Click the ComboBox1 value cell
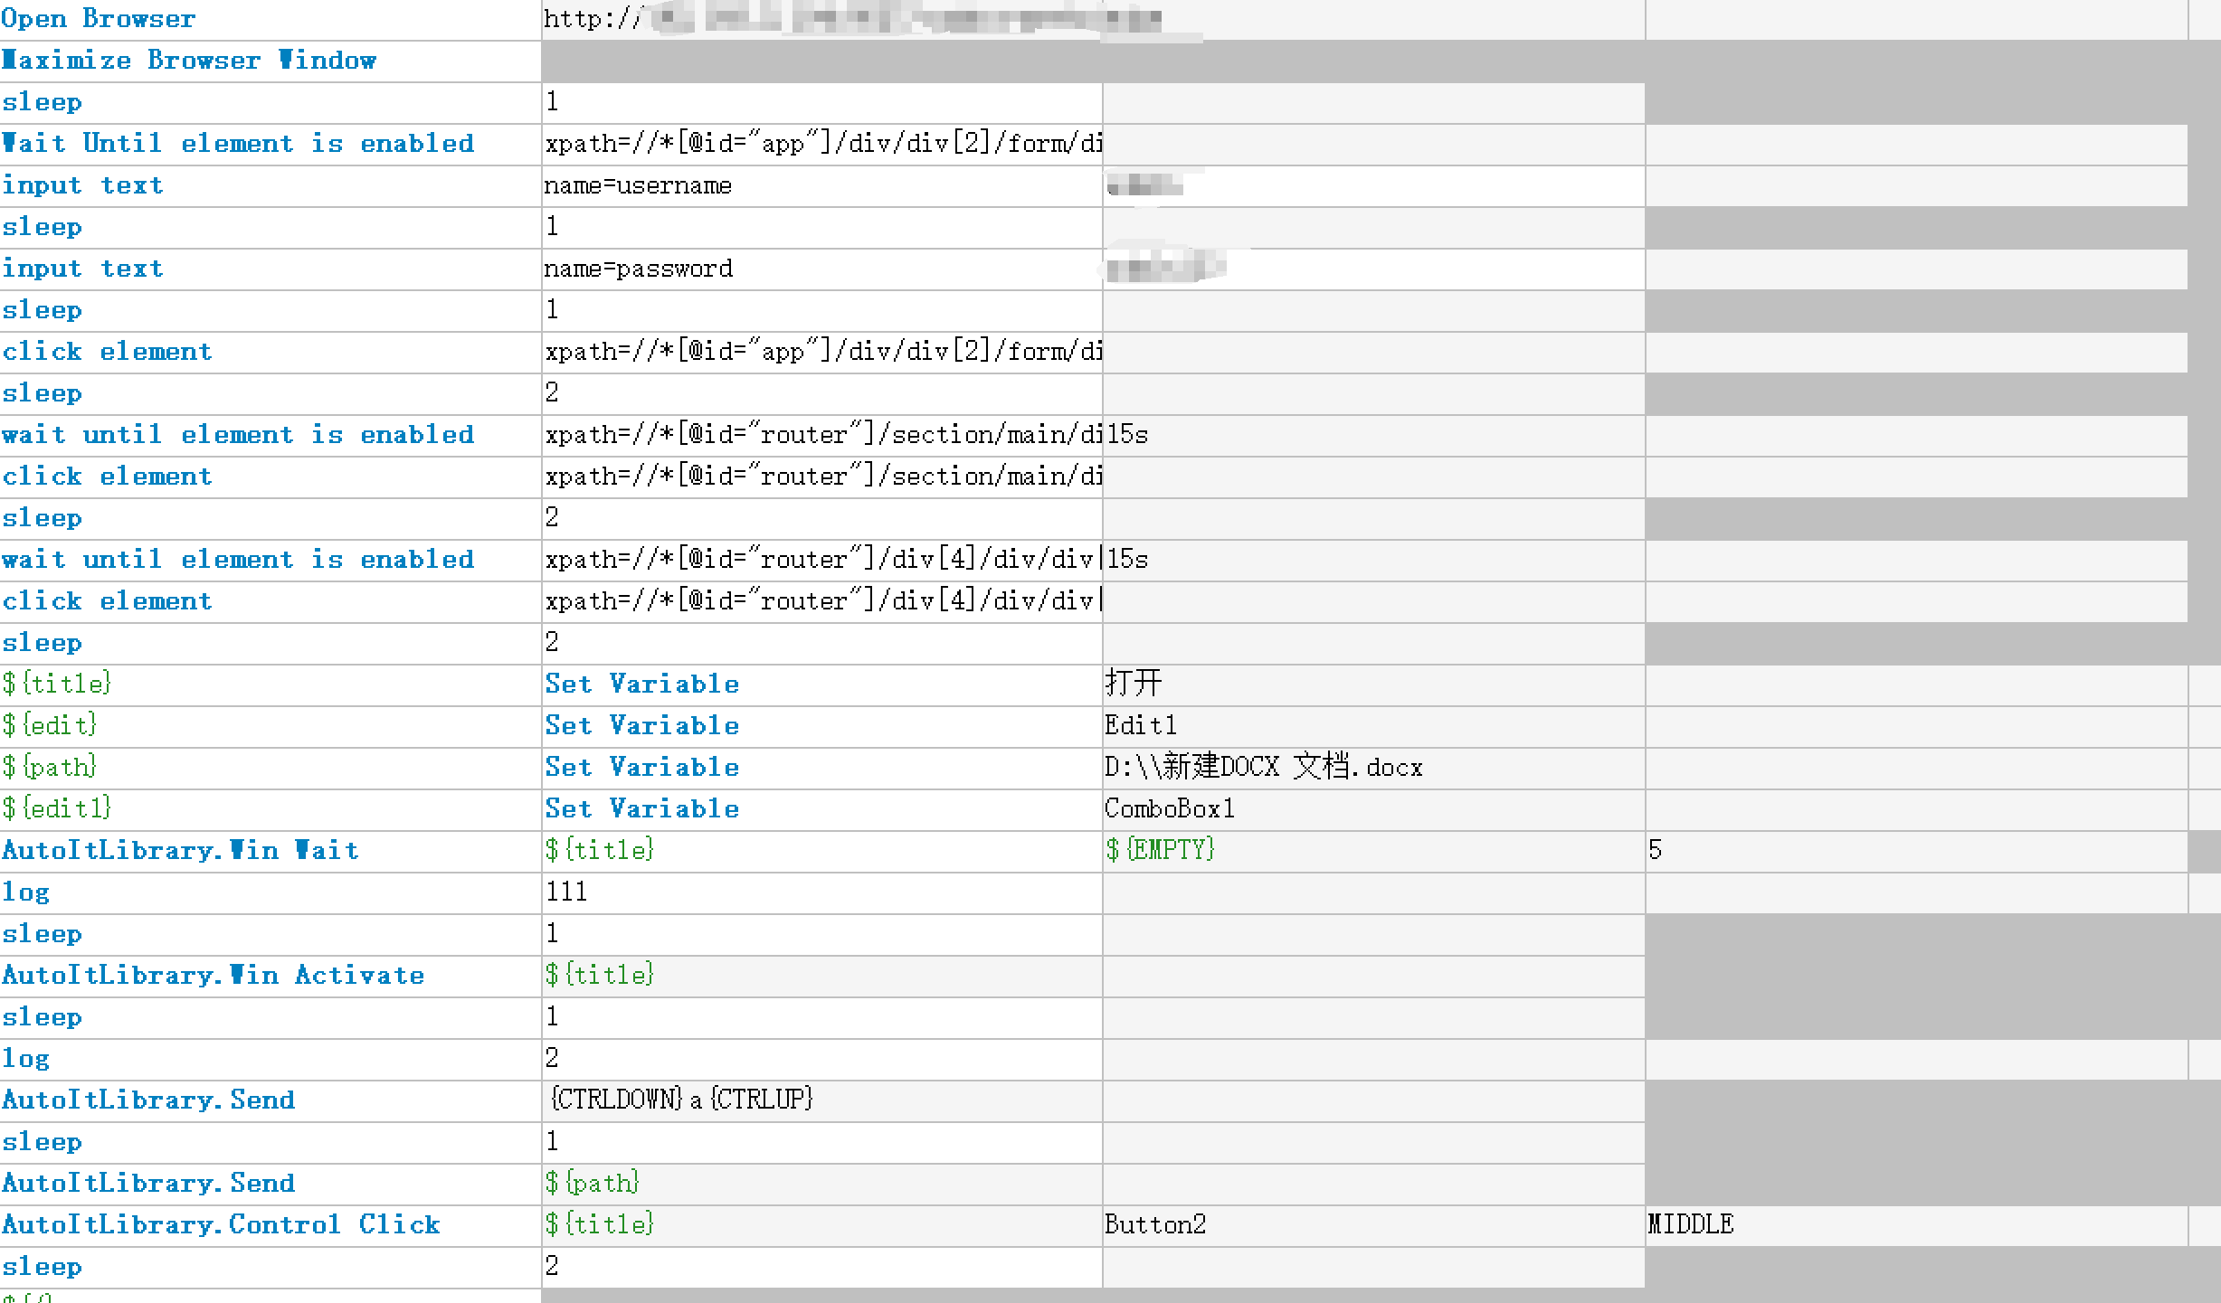Viewport: 2221px width, 1303px height. (1170, 808)
